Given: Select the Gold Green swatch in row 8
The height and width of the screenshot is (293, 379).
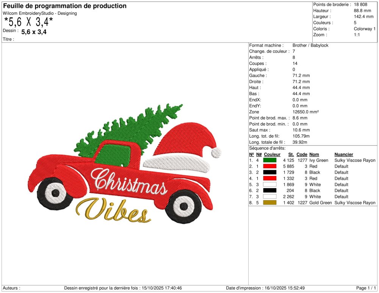Looking at the screenshot, I should [270, 203].
